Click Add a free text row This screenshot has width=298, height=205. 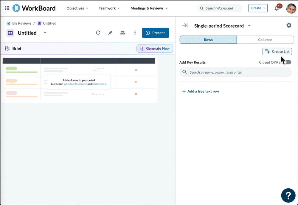pos(201,91)
